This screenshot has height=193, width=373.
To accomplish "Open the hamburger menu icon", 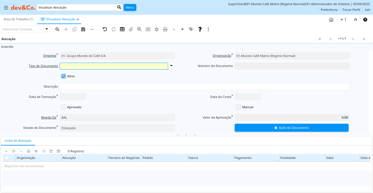I will [6, 8].
